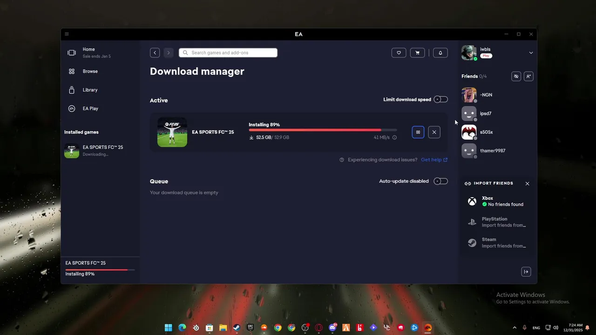Import friends from PlayStation
Image resolution: width=596 pixels, height=335 pixels.
click(497, 222)
